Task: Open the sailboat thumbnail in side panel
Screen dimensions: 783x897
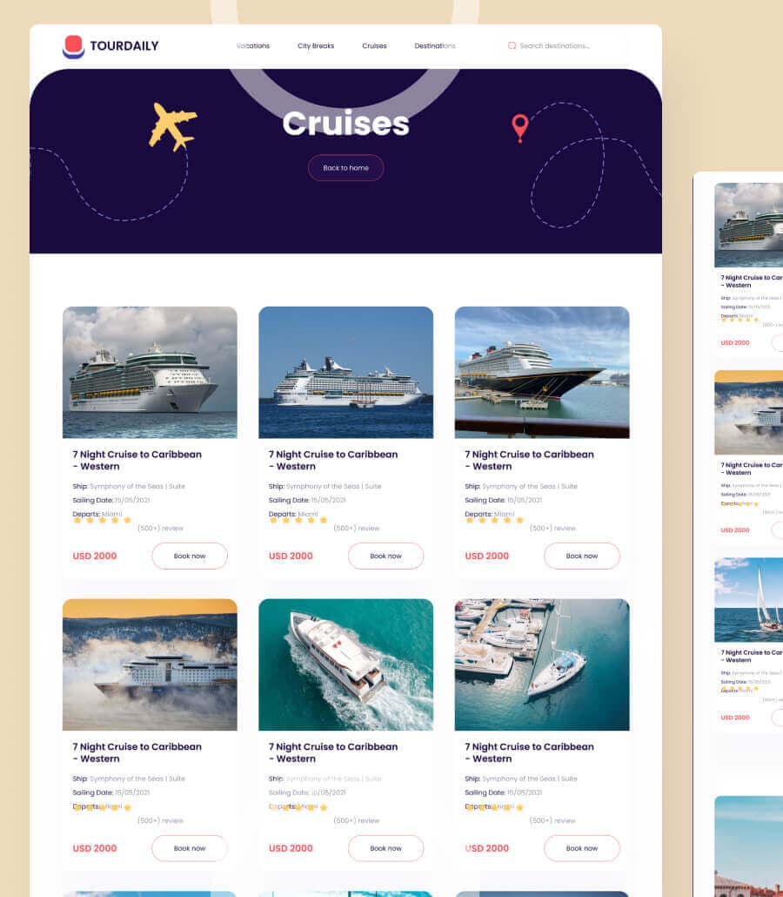Action: tap(749, 599)
